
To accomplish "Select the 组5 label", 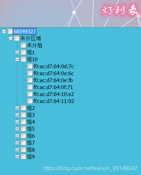I will click(31, 129).
